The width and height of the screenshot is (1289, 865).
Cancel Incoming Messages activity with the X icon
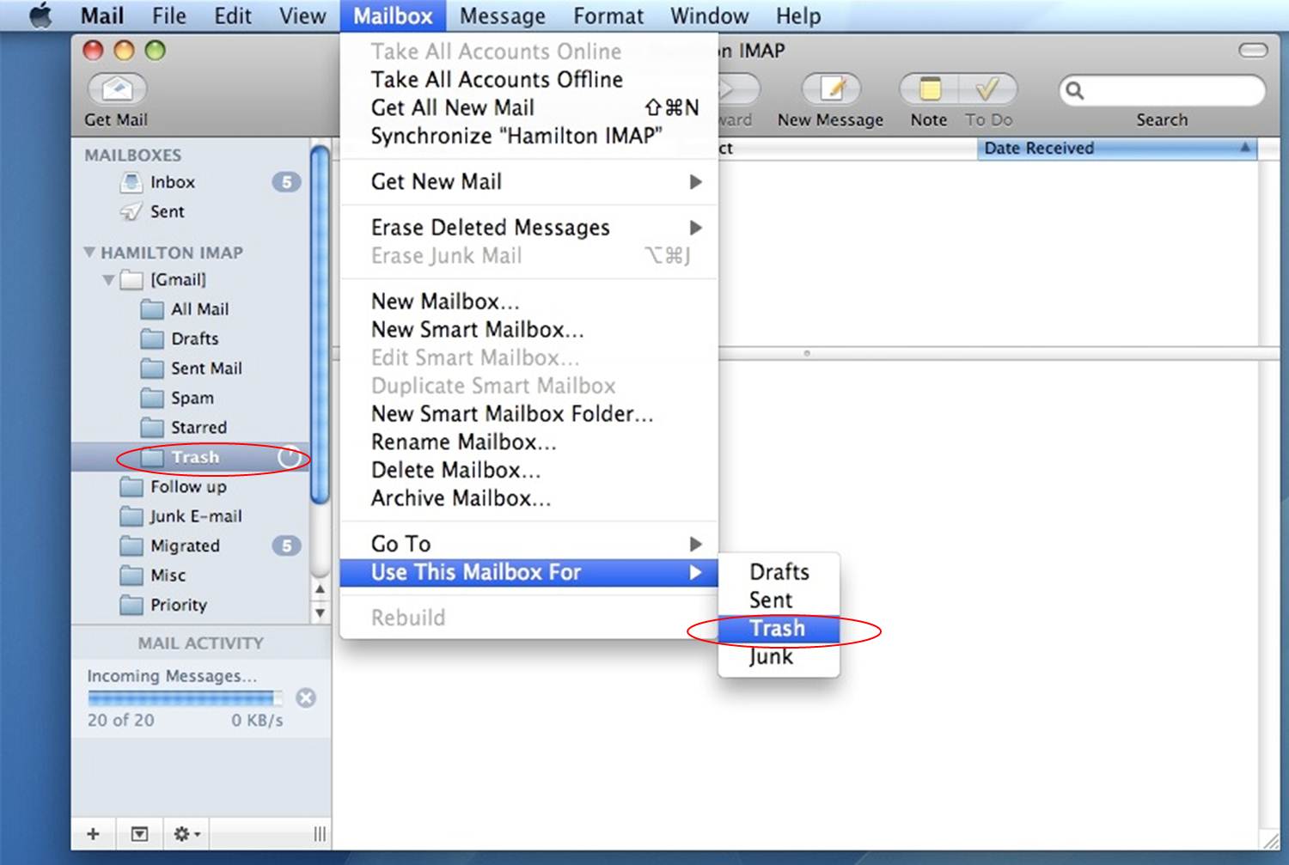click(x=306, y=697)
